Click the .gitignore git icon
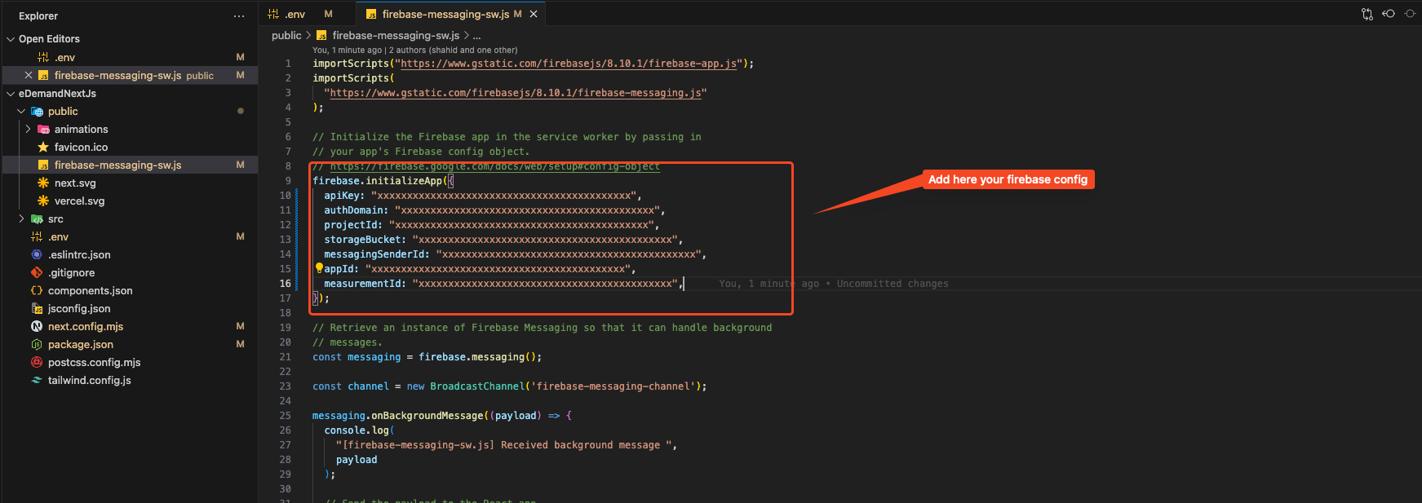Image resolution: width=1422 pixels, height=503 pixels. coord(37,272)
